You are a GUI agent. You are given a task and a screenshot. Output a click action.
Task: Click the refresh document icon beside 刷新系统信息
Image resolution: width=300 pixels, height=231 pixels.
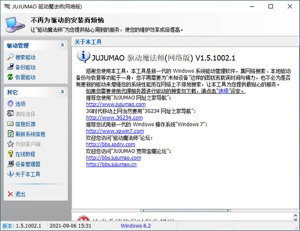[10, 133]
